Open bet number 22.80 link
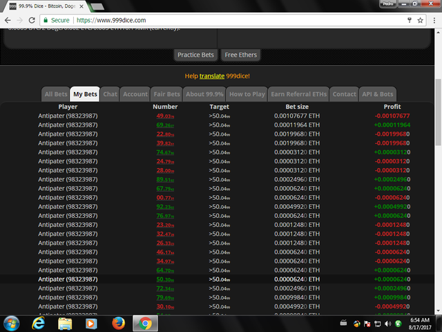 (165, 134)
